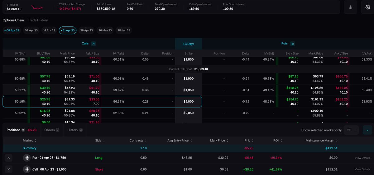
Task: Click the $1,950 strike cell
Action: [189, 90]
